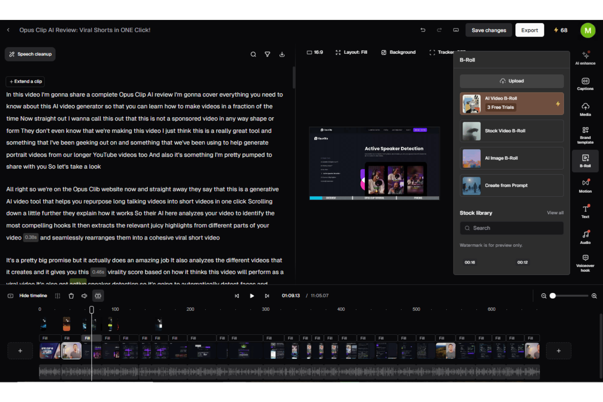Viewport: 603px width, 402px height.
Task: Select the Stock Video B-Roll option
Action: (512, 131)
